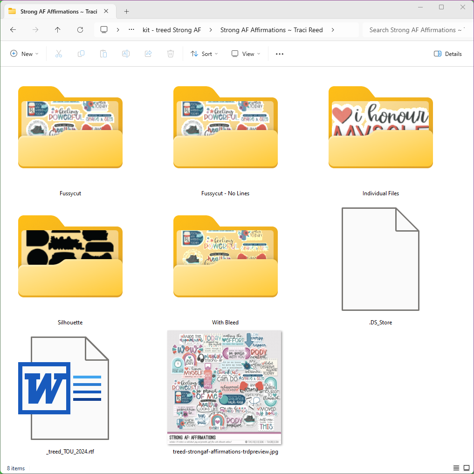Click the Delete trash can icon
The image size is (474, 474).
[171, 54]
